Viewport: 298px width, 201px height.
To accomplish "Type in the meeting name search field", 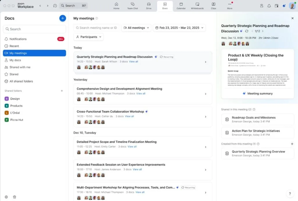I will (x=96, y=28).
